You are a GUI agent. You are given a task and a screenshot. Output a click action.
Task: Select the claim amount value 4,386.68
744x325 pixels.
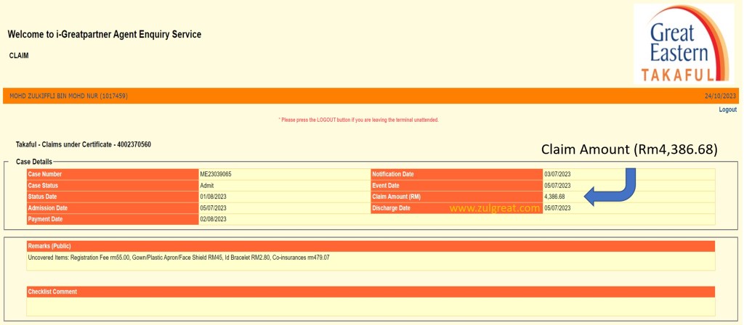pyautogui.click(x=554, y=197)
